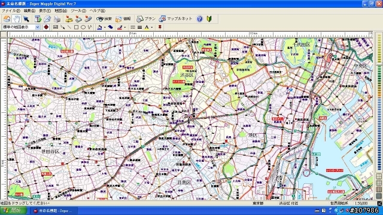Click the line thickness icon

pos(139,27)
